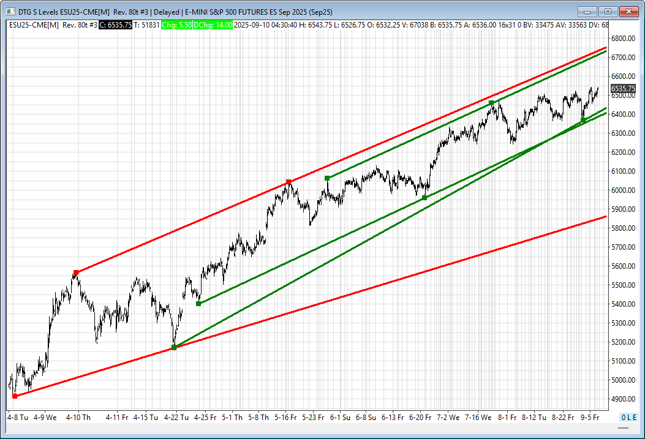This screenshot has height=439, width=645.
Task: Select green anchor at late July high near 6460
Action: [491, 103]
